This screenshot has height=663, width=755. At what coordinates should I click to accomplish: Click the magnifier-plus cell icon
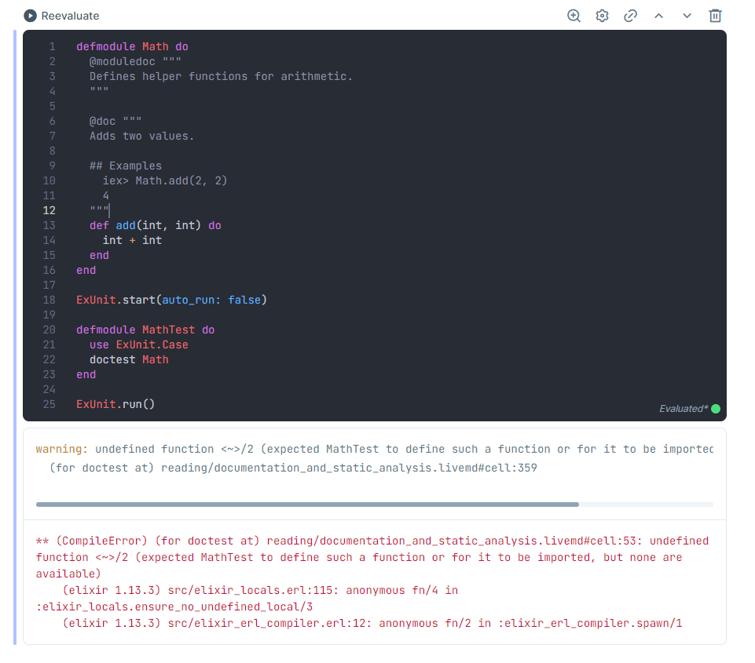(574, 16)
